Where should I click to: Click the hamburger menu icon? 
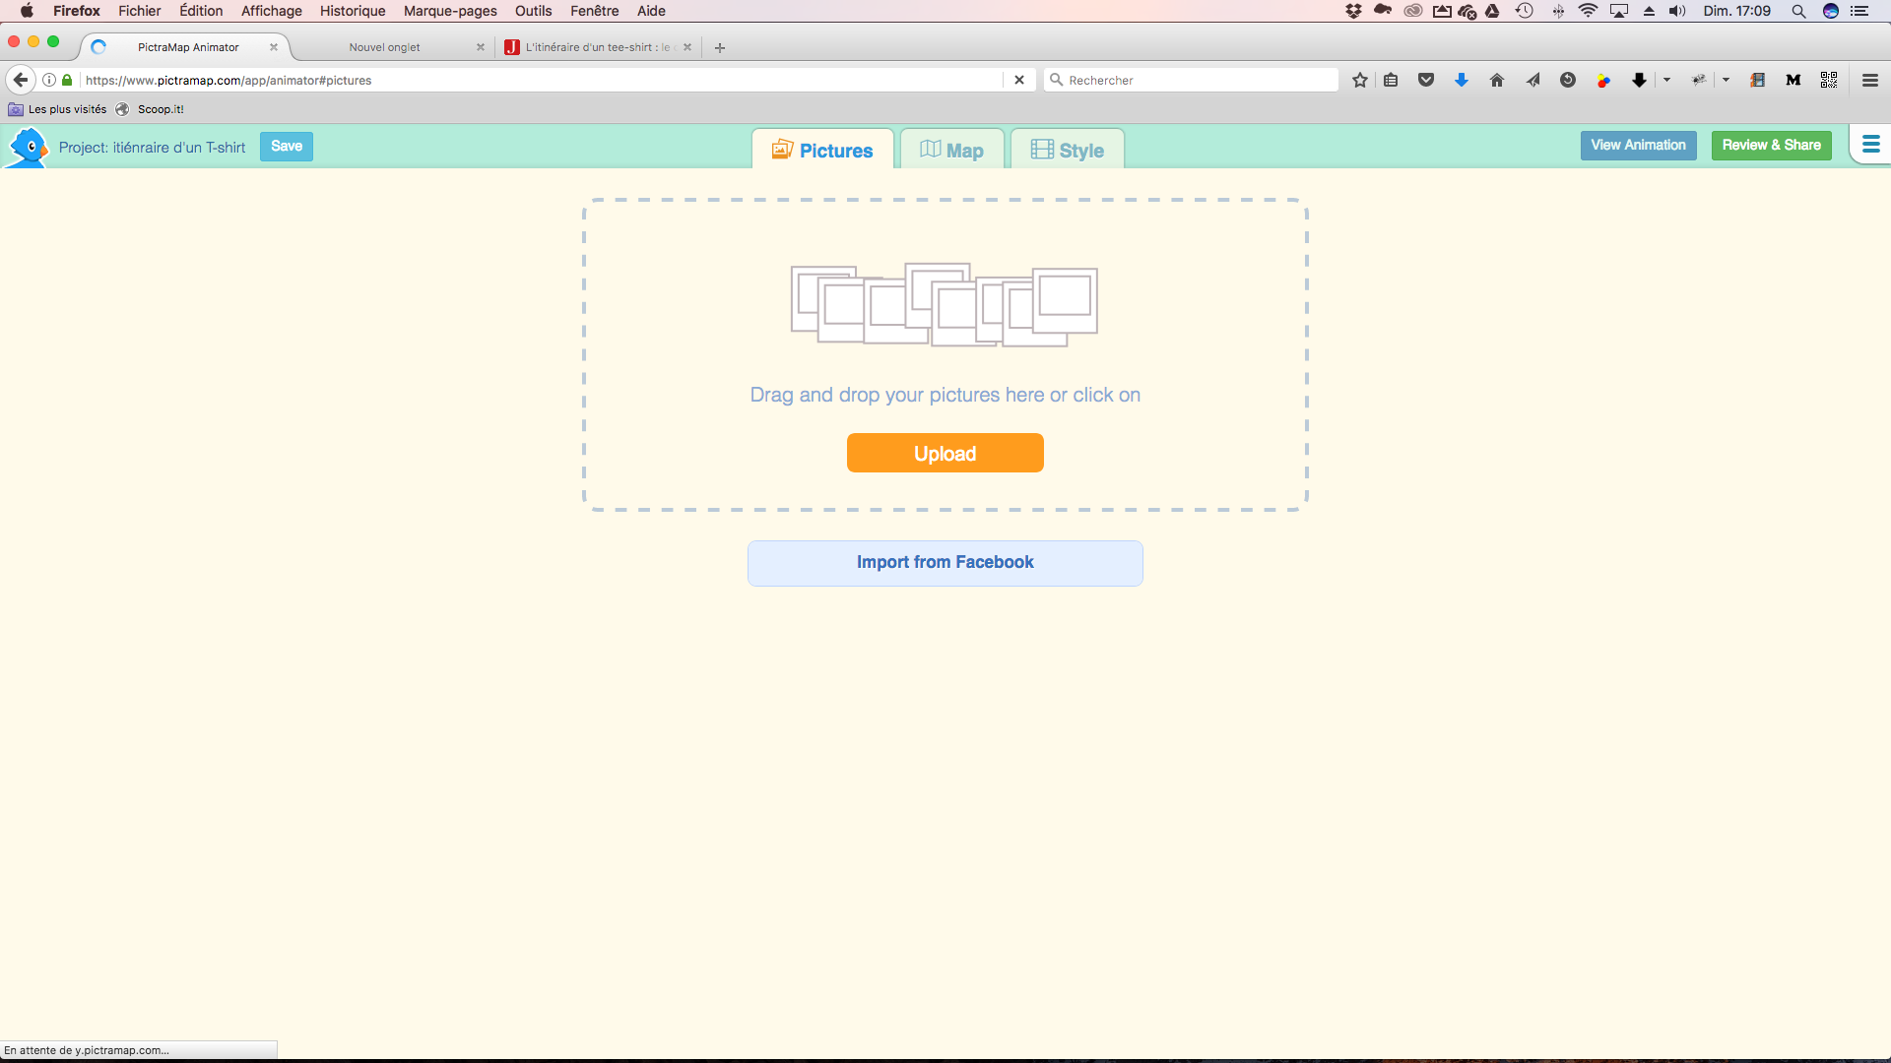click(1870, 144)
